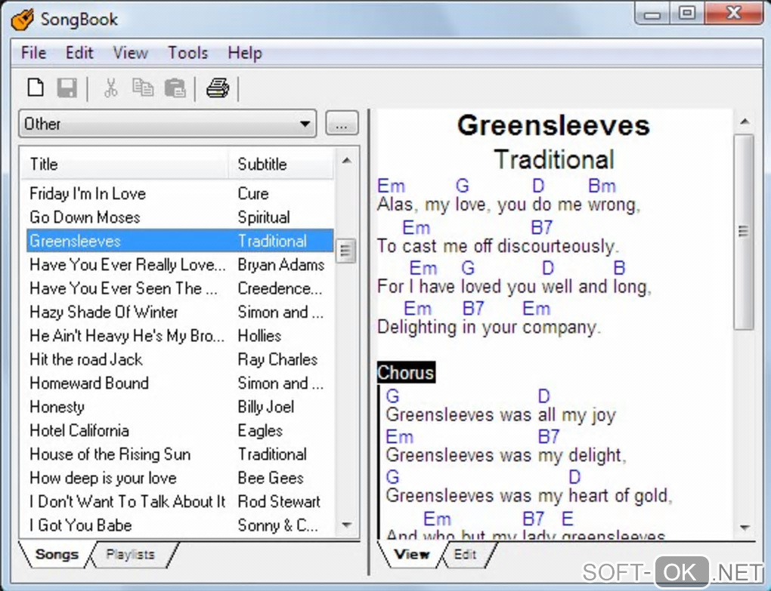Click lyric "To cast me off discourteously."
Image resolution: width=771 pixels, height=591 pixels.
(498, 246)
